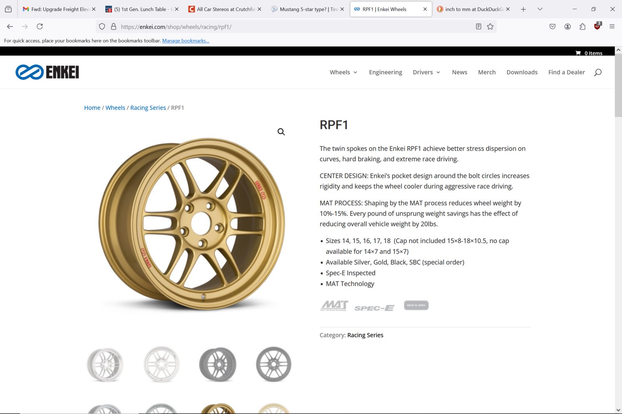622x414 pixels.
Task: Open the uBlock Origin extension icon
Action: click(597, 26)
